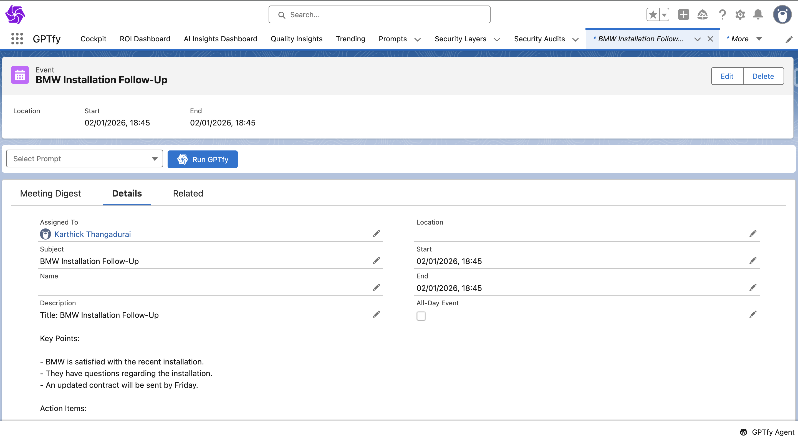
Task: Switch to the Meeting Digest tab
Action: tap(50, 193)
